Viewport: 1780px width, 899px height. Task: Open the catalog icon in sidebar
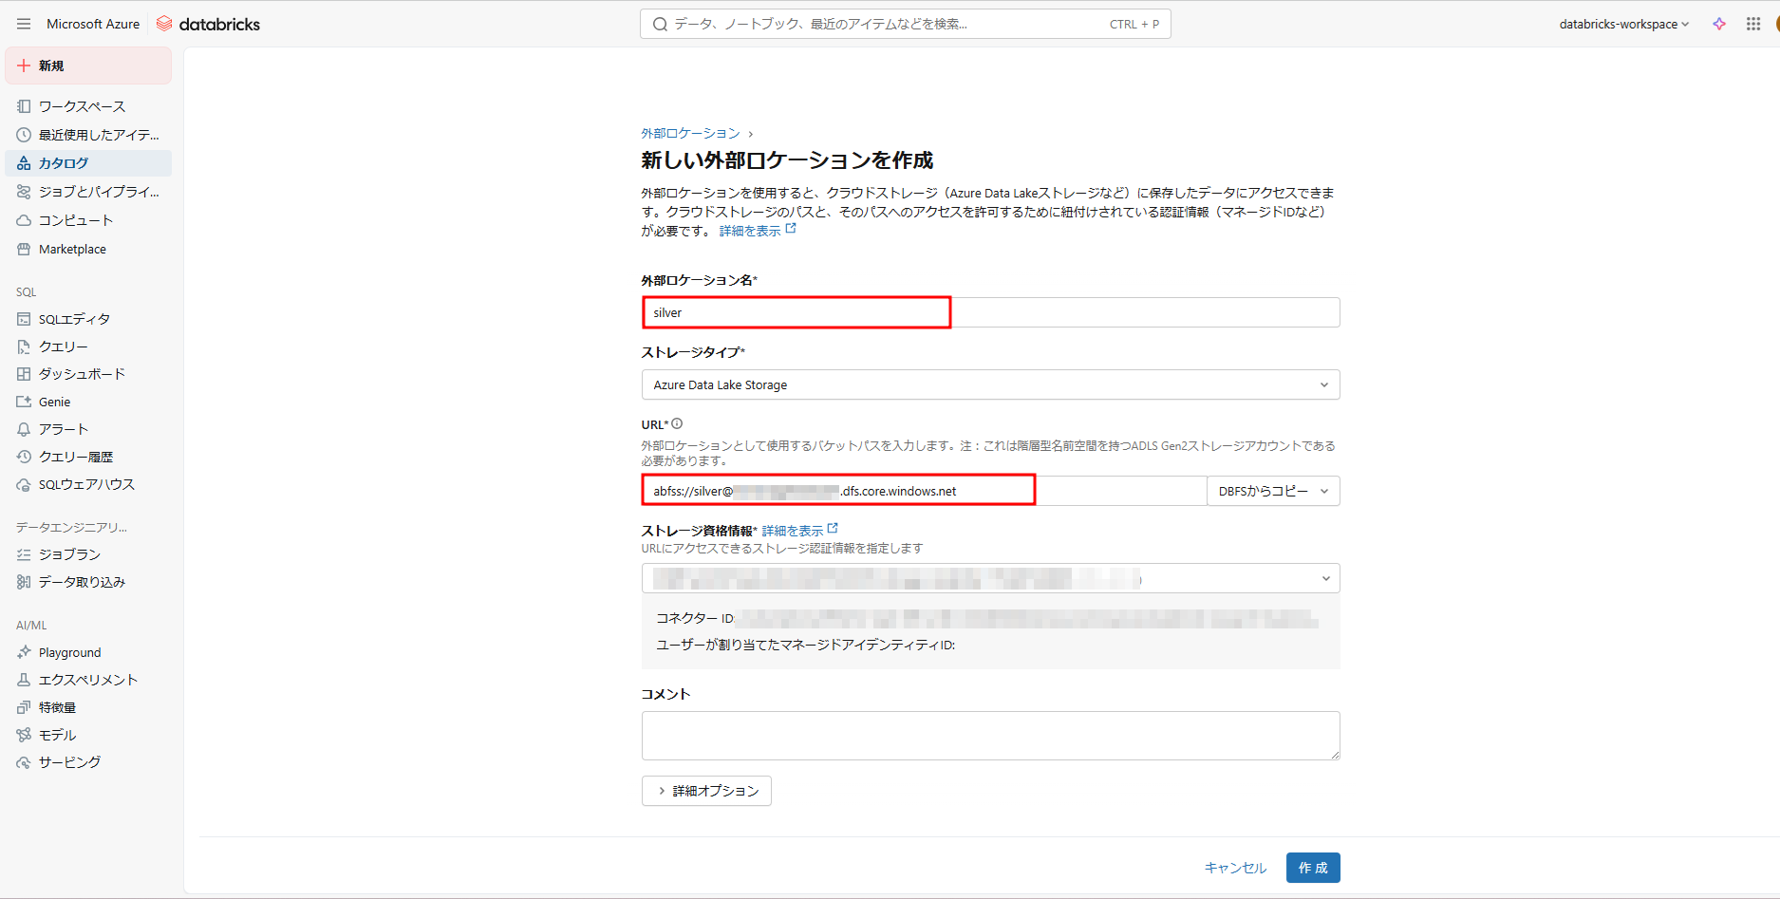pyautogui.click(x=24, y=163)
